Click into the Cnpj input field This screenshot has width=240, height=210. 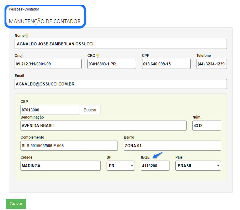[48, 64]
